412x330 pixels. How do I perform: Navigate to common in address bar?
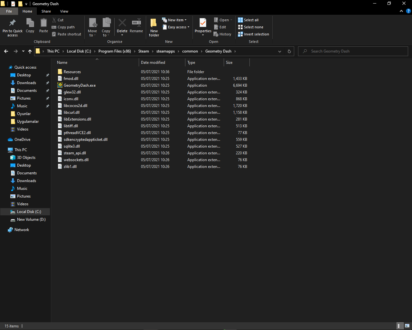point(190,51)
